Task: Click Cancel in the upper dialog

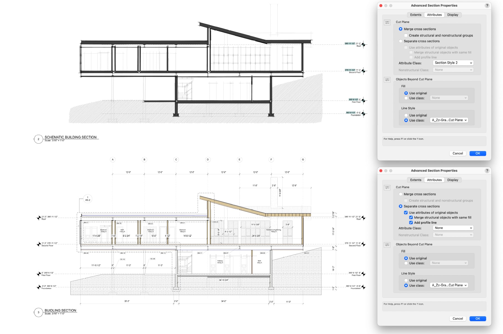Action: tap(458, 153)
